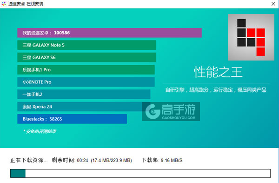Click the 逍遥安卓 app icon in title bar
This screenshot has width=279, height=183.
[x=4, y=4]
